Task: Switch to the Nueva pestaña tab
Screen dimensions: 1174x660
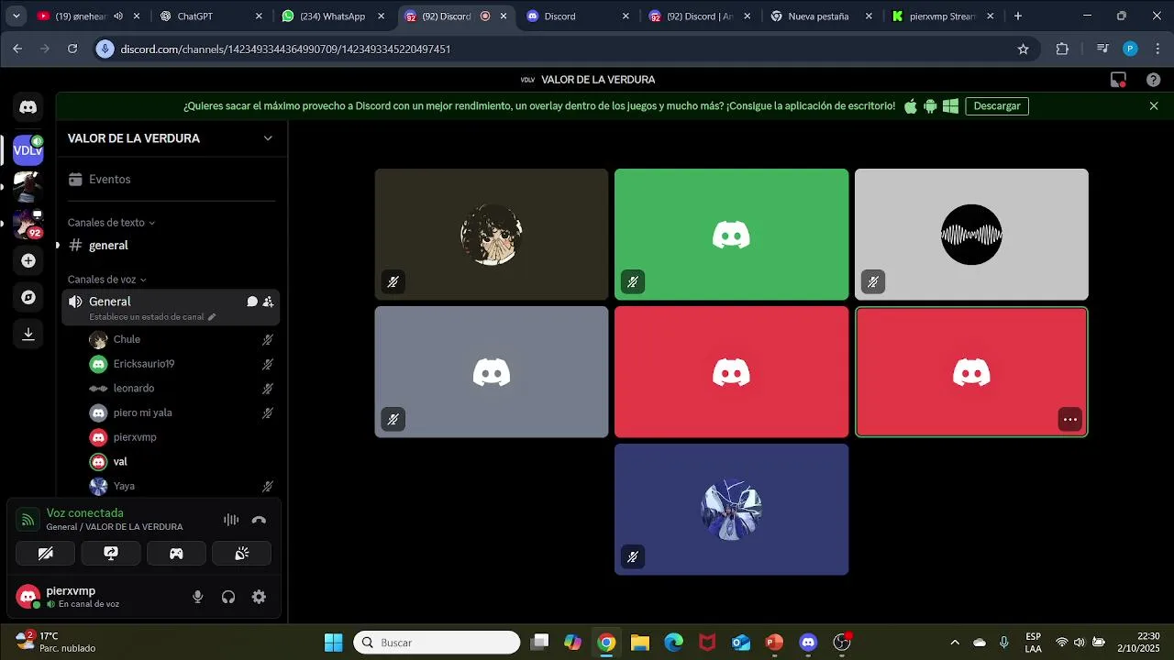Action: tap(823, 16)
